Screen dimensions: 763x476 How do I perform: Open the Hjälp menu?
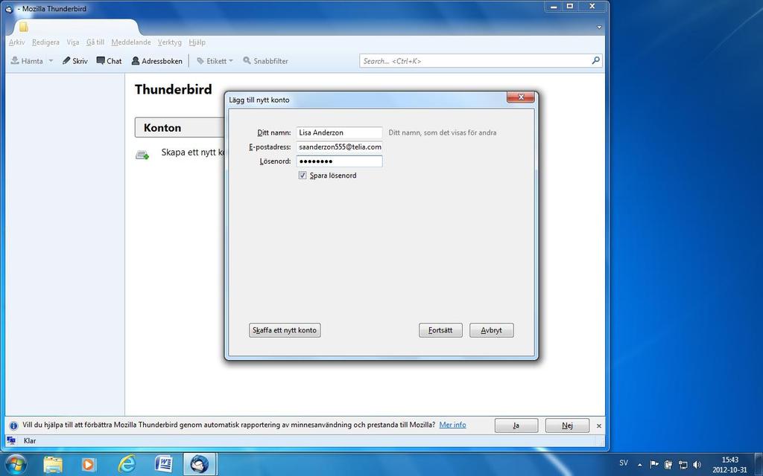point(197,42)
